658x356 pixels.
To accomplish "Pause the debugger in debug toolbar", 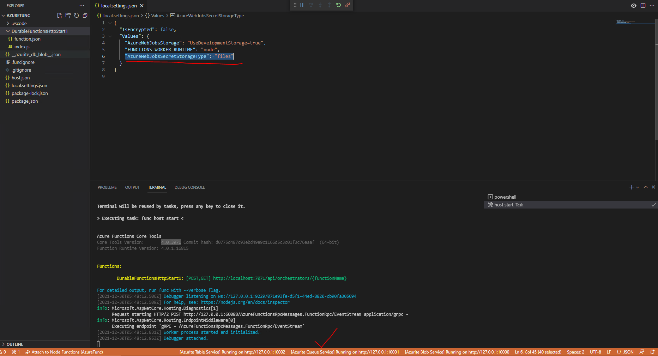I will tap(302, 5).
